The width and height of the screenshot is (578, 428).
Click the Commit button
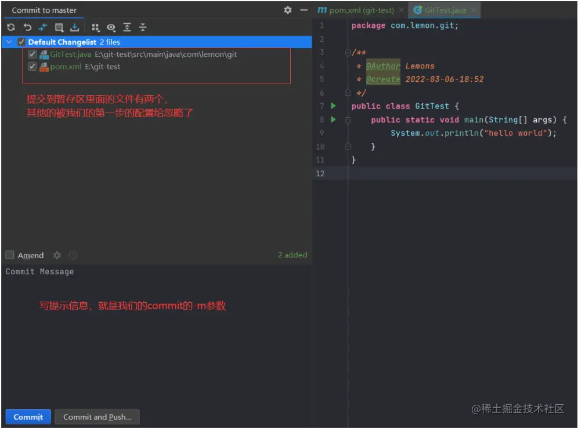tap(28, 417)
